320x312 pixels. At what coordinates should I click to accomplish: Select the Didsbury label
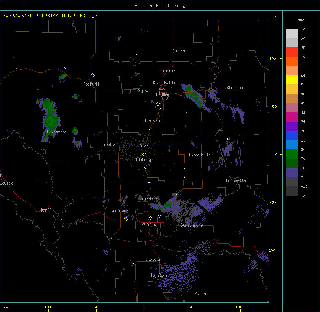point(142,160)
